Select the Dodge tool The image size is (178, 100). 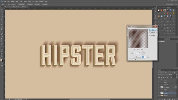2,41
